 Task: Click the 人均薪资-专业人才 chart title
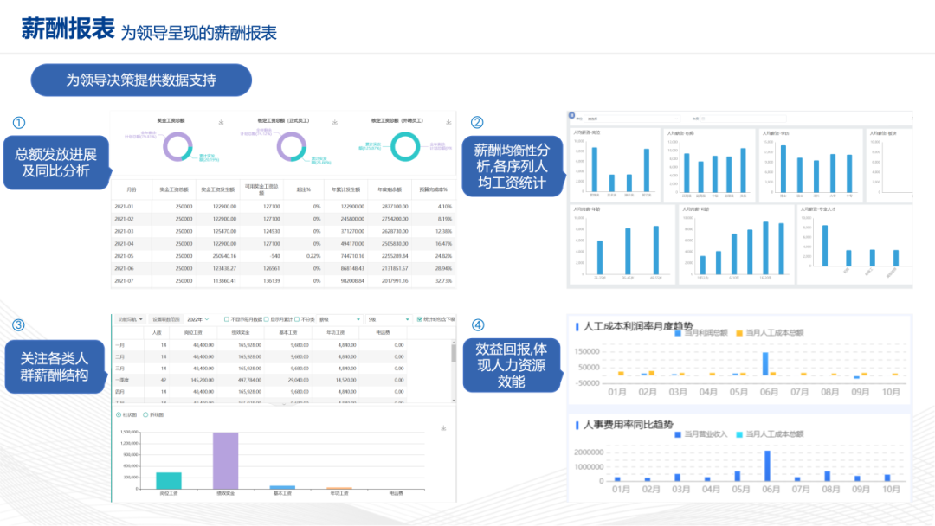tap(817, 209)
